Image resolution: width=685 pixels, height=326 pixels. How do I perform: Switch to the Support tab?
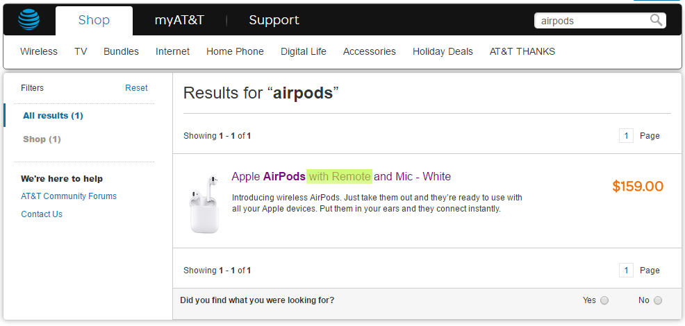point(274,20)
